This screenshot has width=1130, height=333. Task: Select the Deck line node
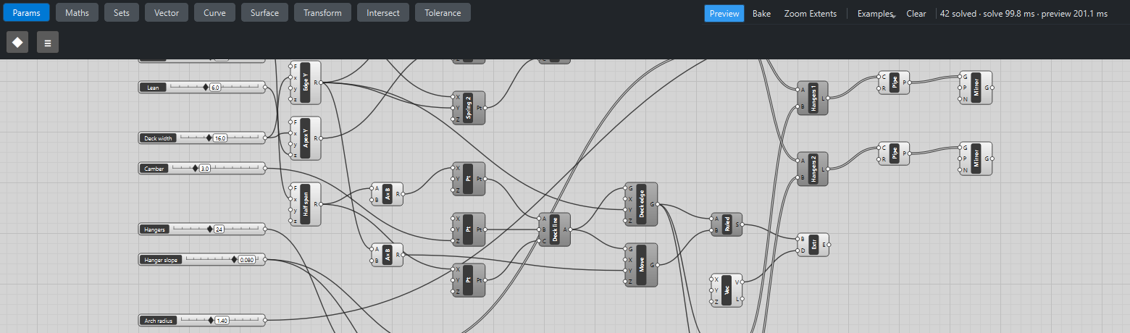[555, 229]
